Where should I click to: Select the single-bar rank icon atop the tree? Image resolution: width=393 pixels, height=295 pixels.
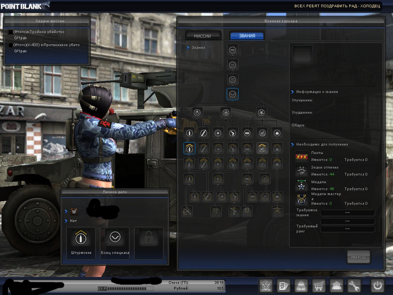pos(232,50)
